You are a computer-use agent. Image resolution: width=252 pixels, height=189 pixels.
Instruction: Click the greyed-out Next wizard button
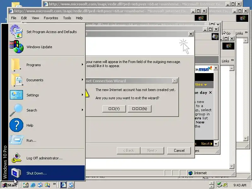point(152,151)
